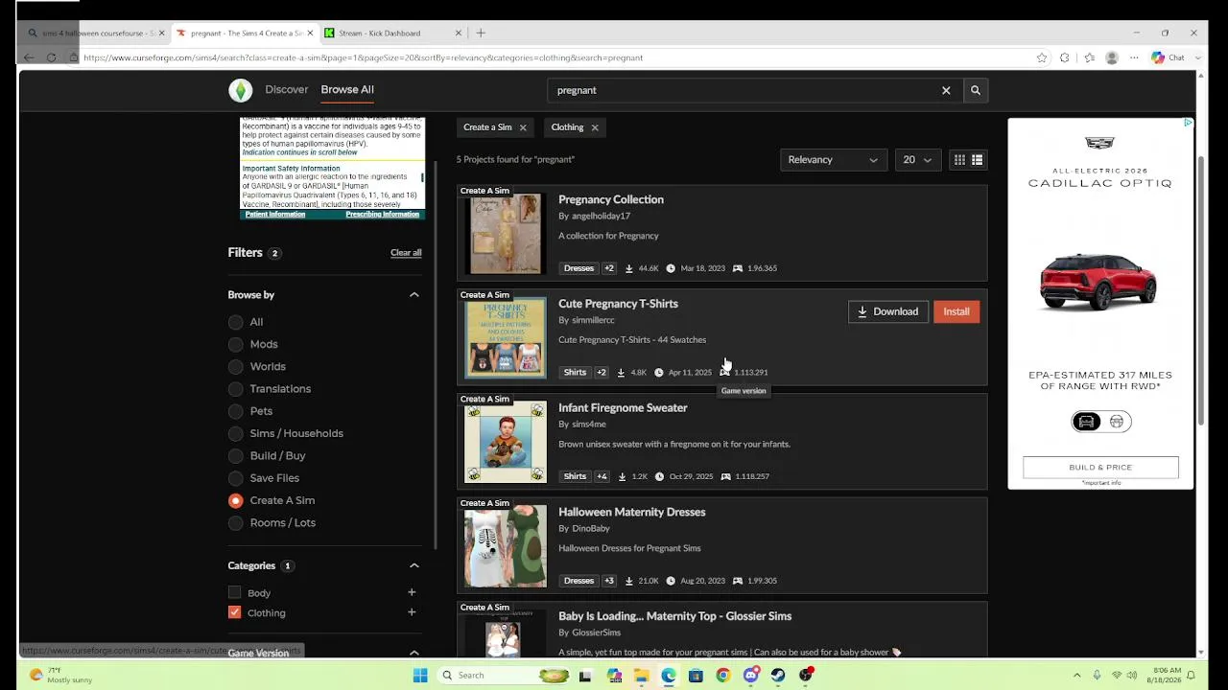
Task: Switch to the sims 4 halloween browser tab
Action: point(96,33)
